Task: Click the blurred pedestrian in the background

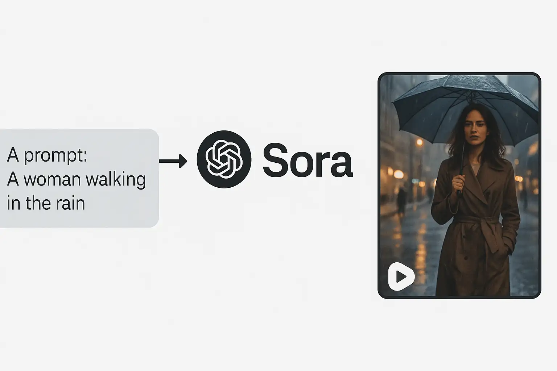Action: coord(402,201)
